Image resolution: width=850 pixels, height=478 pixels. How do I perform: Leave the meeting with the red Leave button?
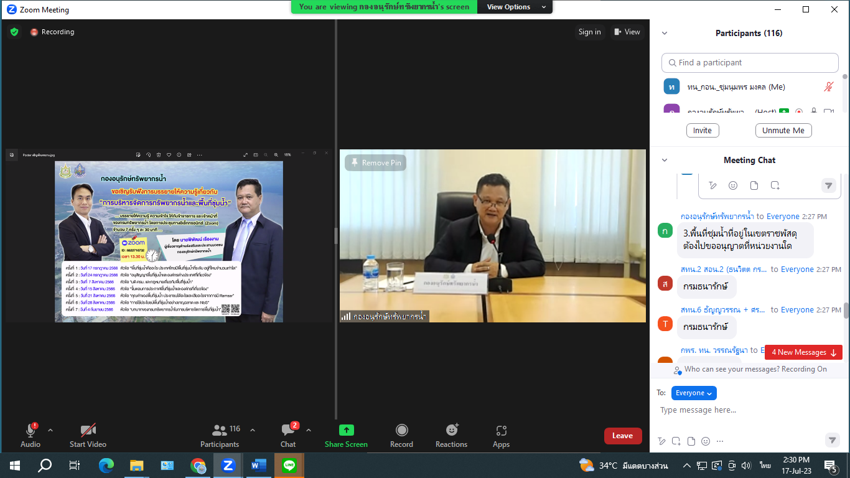click(622, 436)
